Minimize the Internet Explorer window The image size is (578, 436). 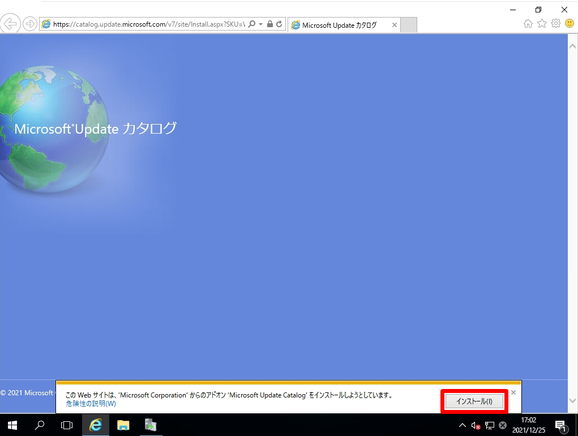(x=513, y=10)
